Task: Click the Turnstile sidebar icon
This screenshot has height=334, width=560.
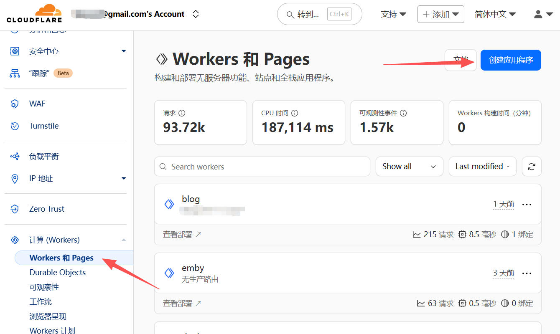Action: click(x=15, y=126)
